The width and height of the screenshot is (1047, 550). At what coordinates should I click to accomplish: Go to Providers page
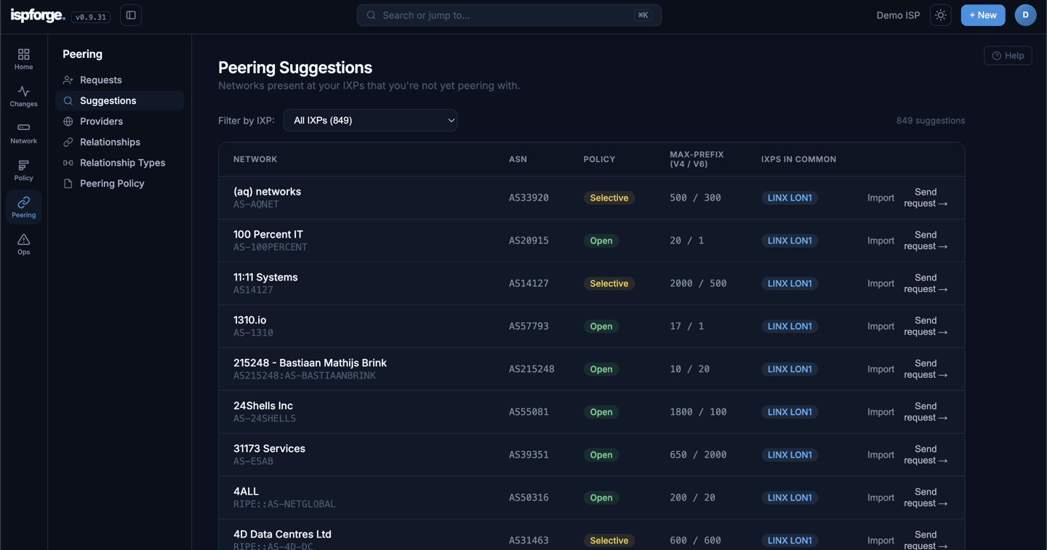point(120,121)
